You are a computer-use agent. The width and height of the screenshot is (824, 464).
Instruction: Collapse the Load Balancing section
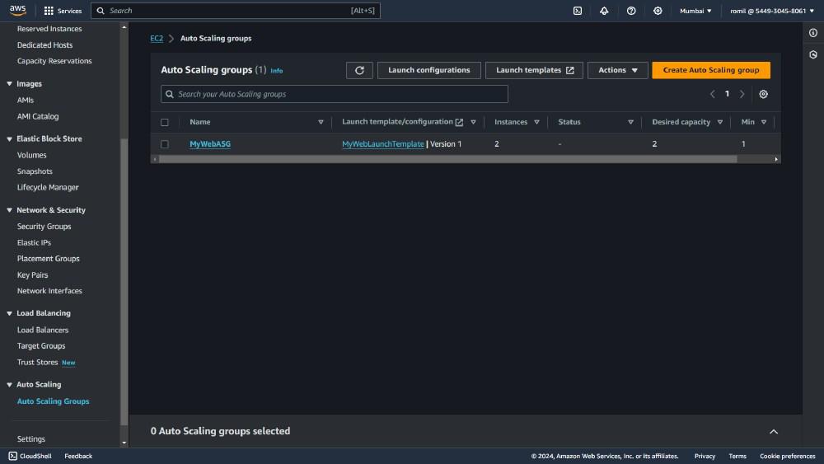click(x=9, y=313)
